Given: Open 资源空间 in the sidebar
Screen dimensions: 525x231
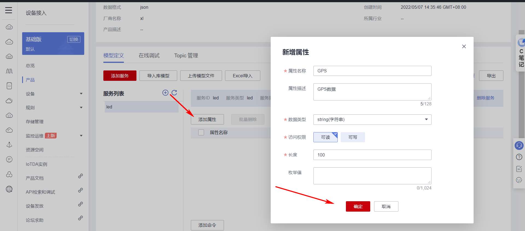Looking at the screenshot, I should click(x=35, y=150).
